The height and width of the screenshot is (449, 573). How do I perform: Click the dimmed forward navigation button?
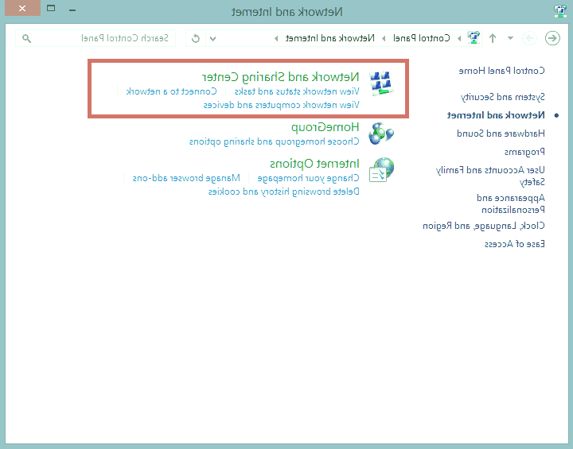(529, 38)
